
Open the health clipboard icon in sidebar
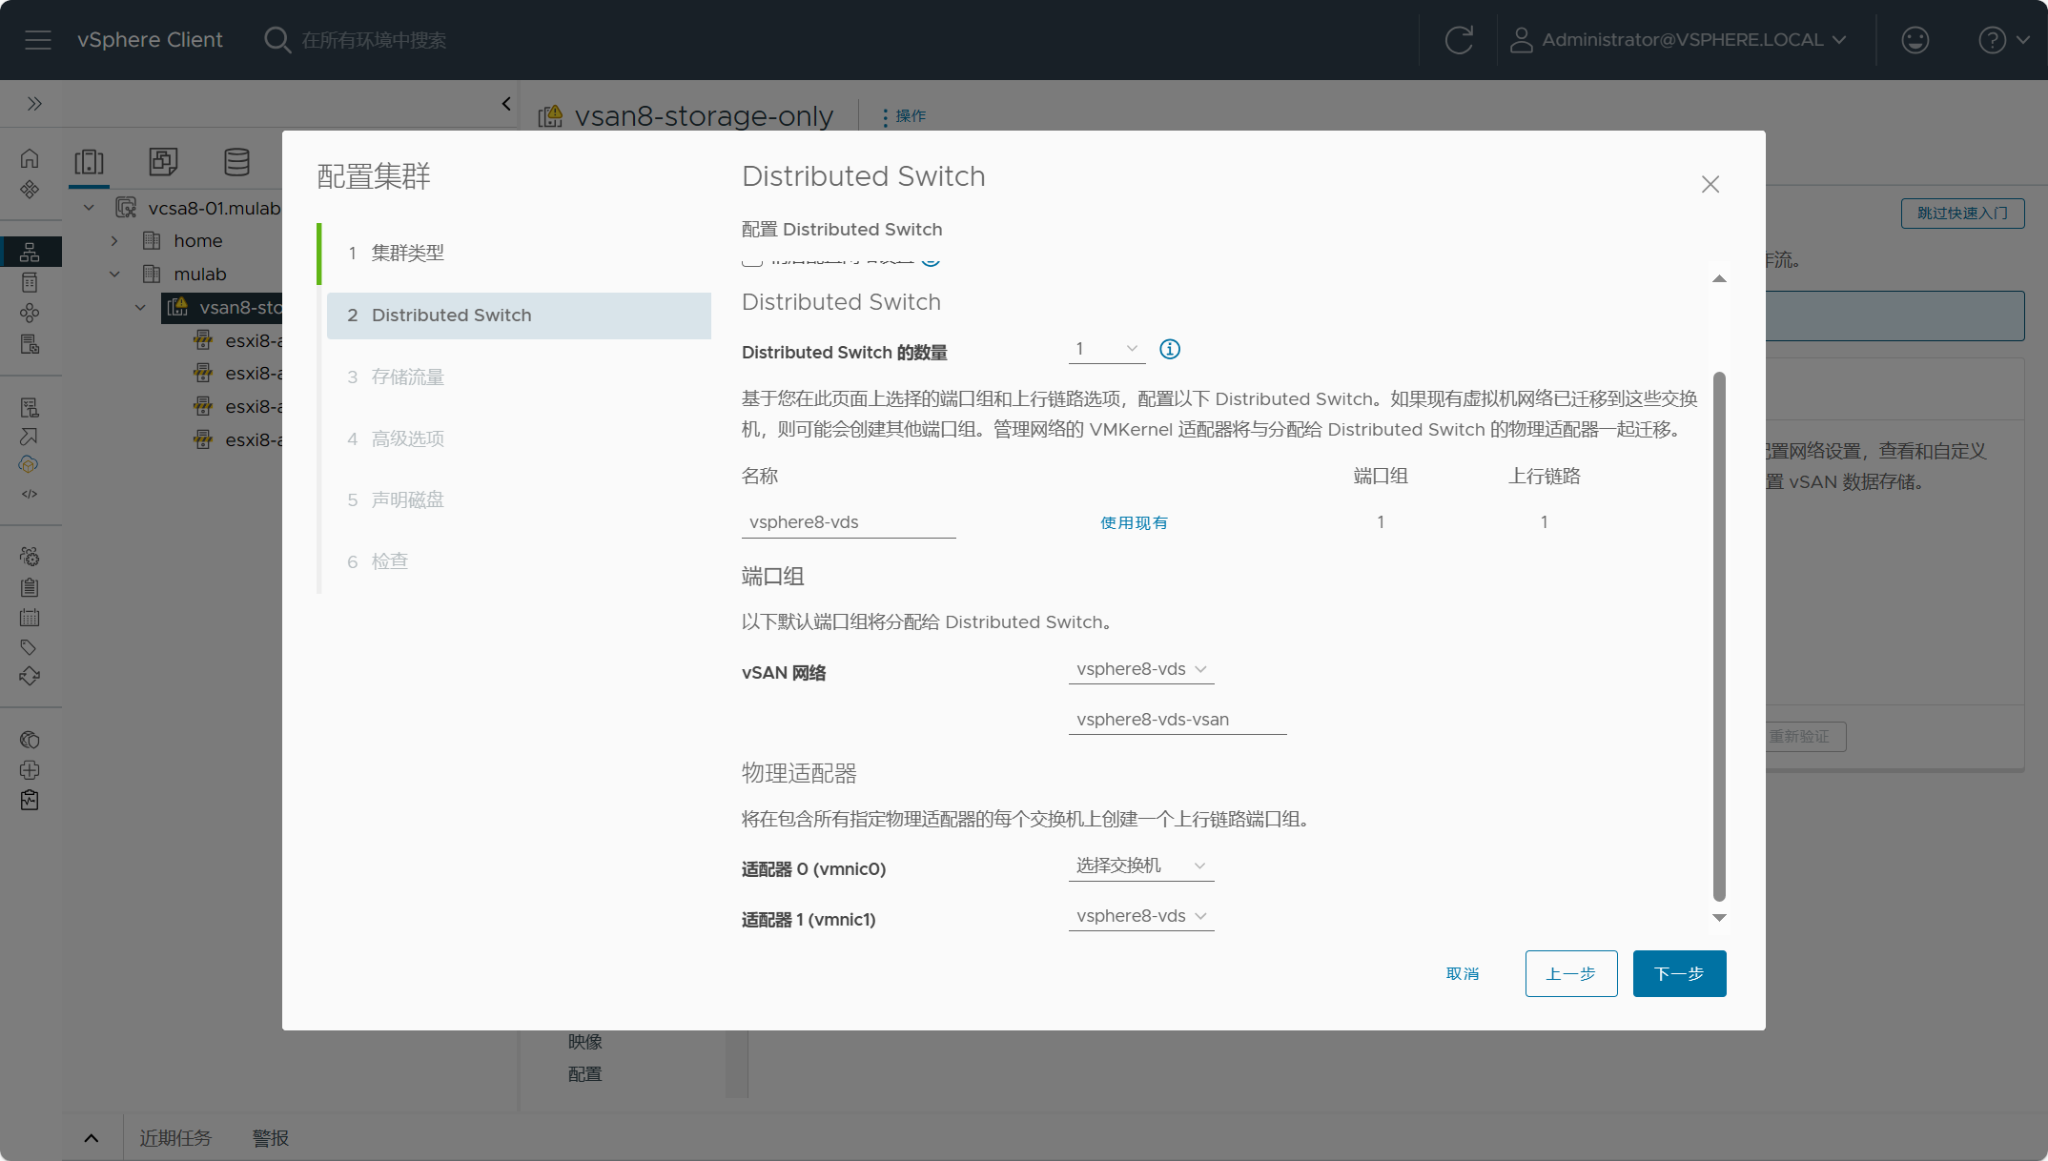coord(30,800)
